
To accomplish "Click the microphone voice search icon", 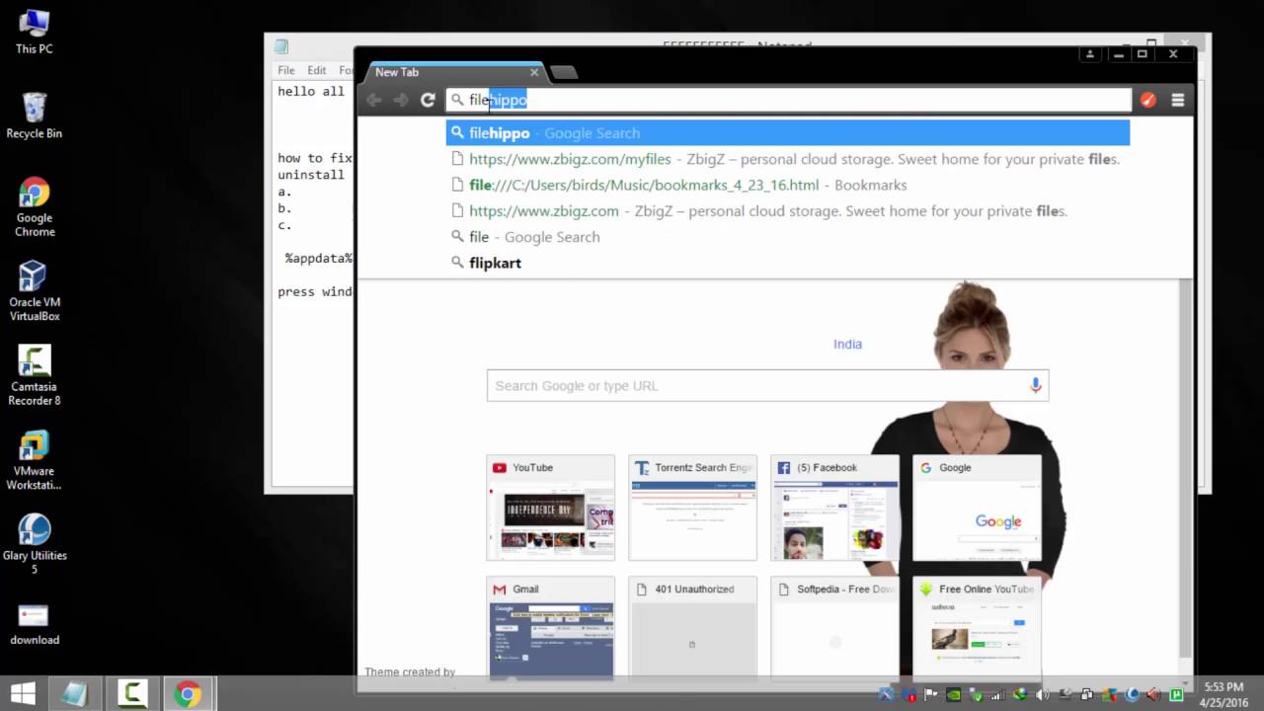I will pos(1035,385).
